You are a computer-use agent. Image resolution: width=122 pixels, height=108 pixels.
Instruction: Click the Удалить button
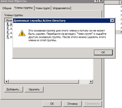[34, 89]
